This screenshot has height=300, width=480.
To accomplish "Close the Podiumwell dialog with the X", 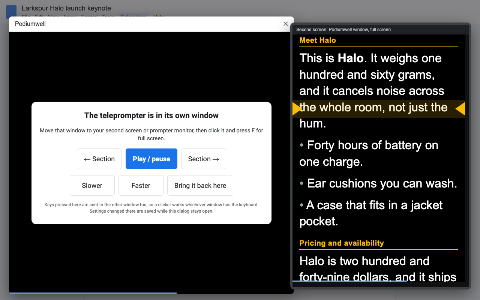I will pyautogui.click(x=286, y=24).
